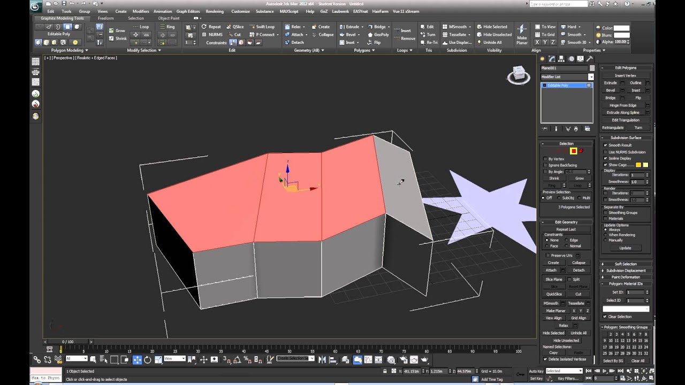This screenshot has height=385, width=685.
Task: Enable Use NURMS Subdivision checkbox
Action: pyautogui.click(x=605, y=152)
